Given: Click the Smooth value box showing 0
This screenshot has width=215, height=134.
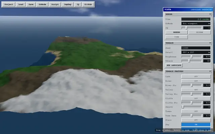Looking at the screenshot, I should point(207,107).
